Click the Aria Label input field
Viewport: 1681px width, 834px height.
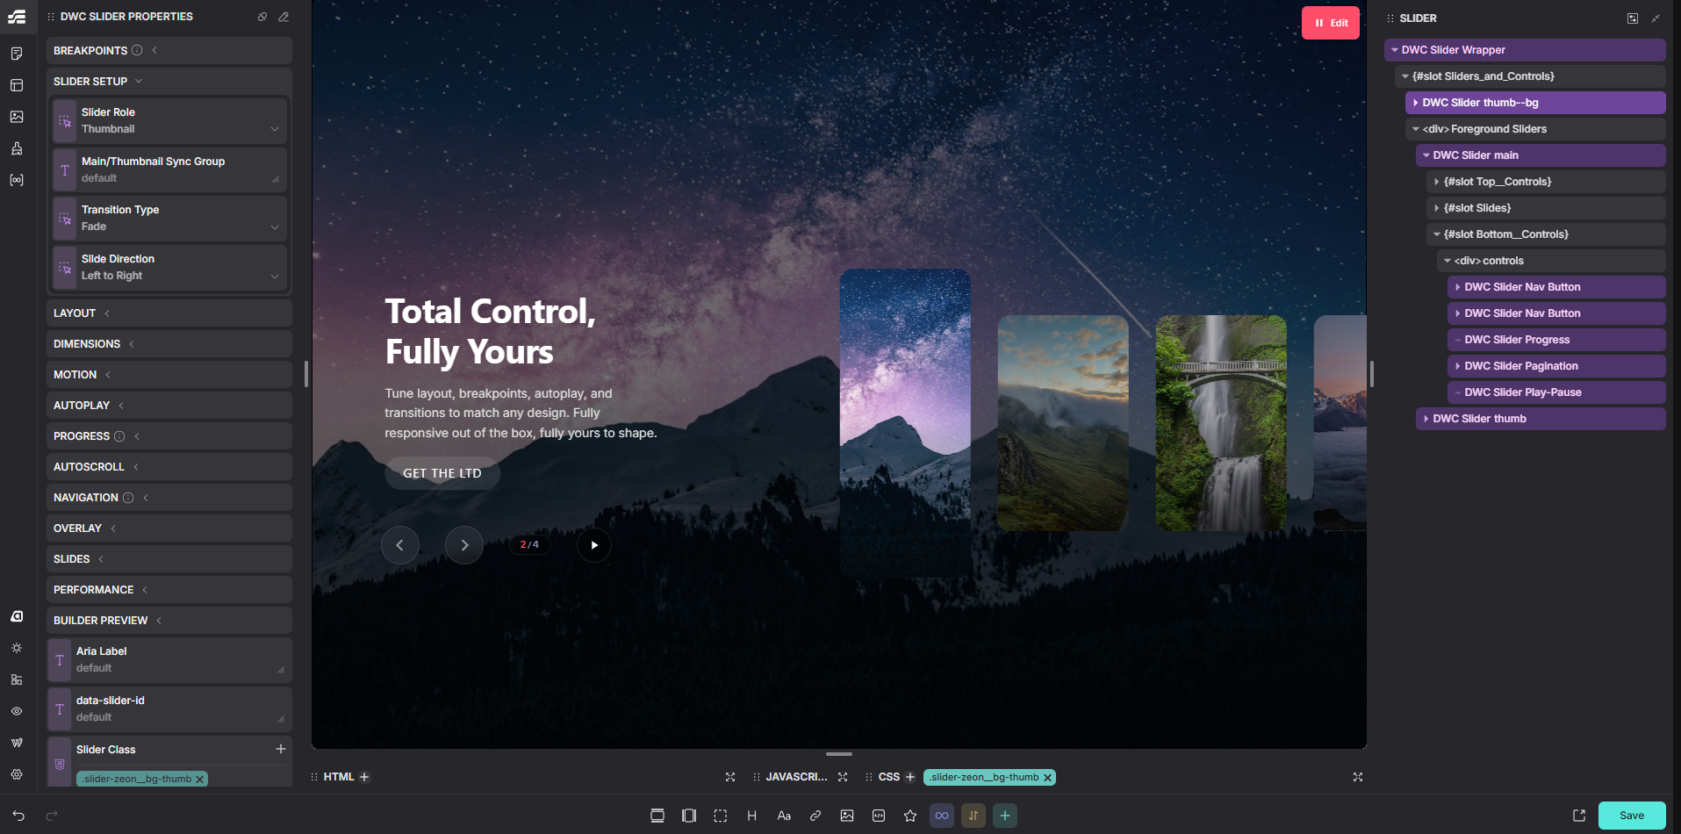(x=169, y=659)
